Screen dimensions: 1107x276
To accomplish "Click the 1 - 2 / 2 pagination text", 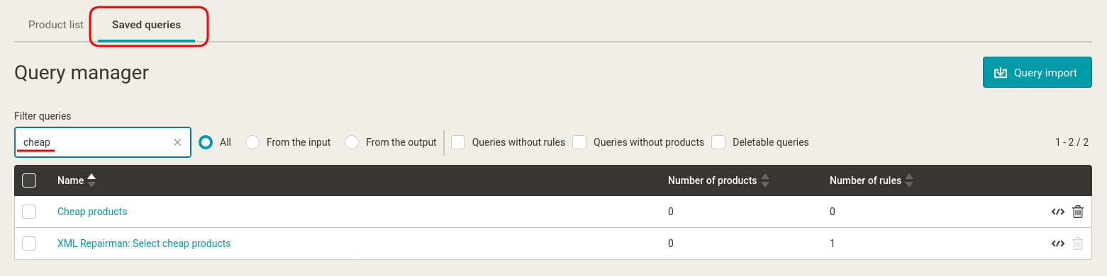I will (x=1072, y=142).
